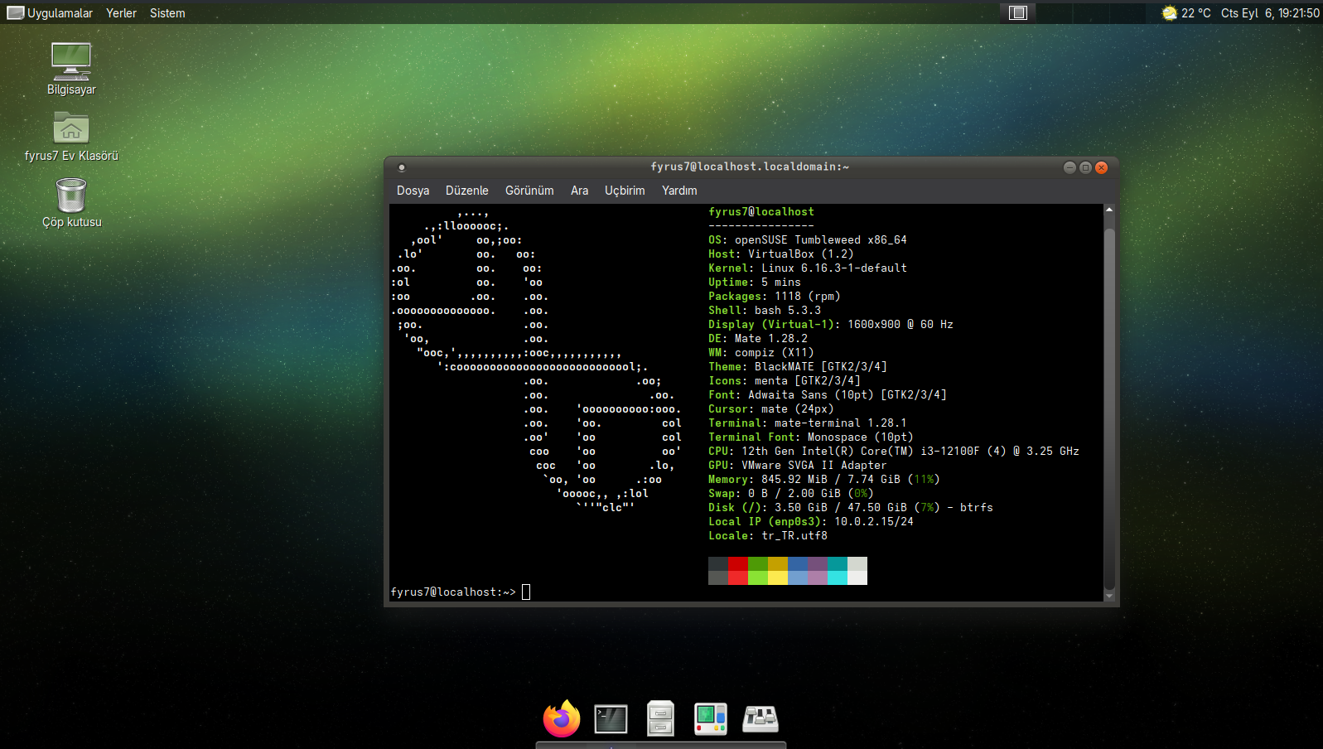The height and width of the screenshot is (749, 1323).
Task: Click the light blue color block
Action: (x=798, y=577)
